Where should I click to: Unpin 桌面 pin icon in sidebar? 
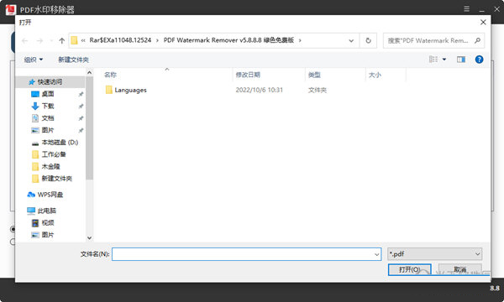coord(81,94)
